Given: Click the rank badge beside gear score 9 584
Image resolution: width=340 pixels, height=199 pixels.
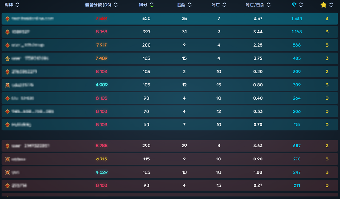Looking at the screenshot, I should click(x=7, y=19).
